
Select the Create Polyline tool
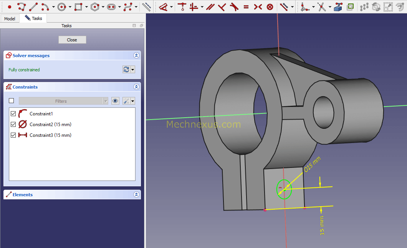click(x=22, y=7)
